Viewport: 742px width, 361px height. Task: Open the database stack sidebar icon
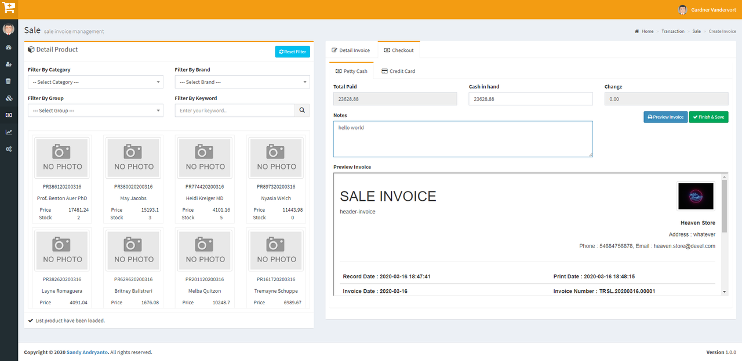pyautogui.click(x=9, y=82)
